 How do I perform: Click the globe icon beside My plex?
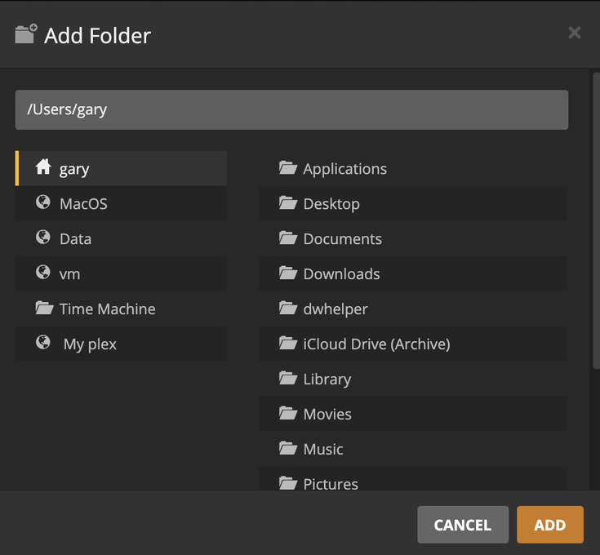(x=43, y=343)
